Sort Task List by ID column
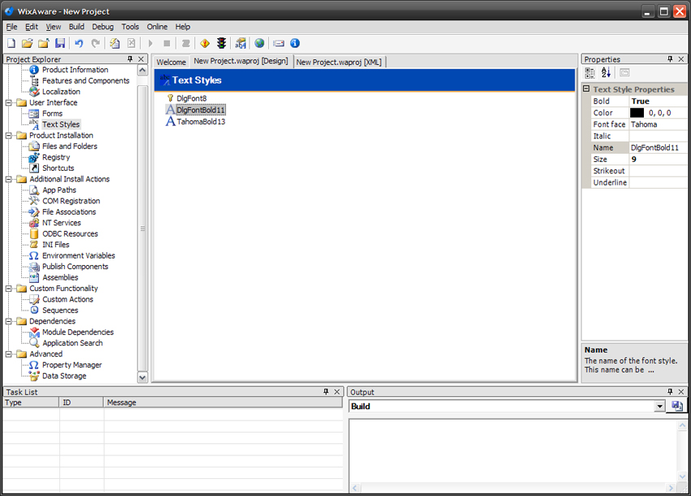Image resolution: width=691 pixels, height=496 pixels. click(x=81, y=402)
